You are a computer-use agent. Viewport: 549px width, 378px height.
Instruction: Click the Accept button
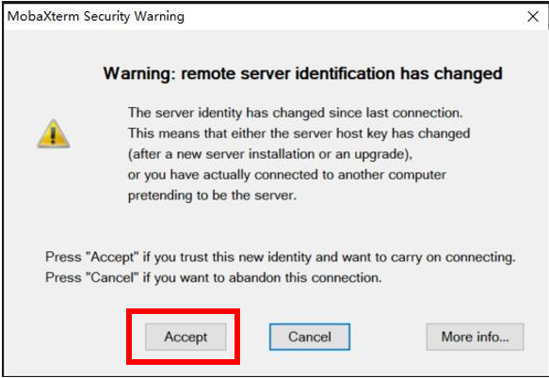(x=186, y=337)
